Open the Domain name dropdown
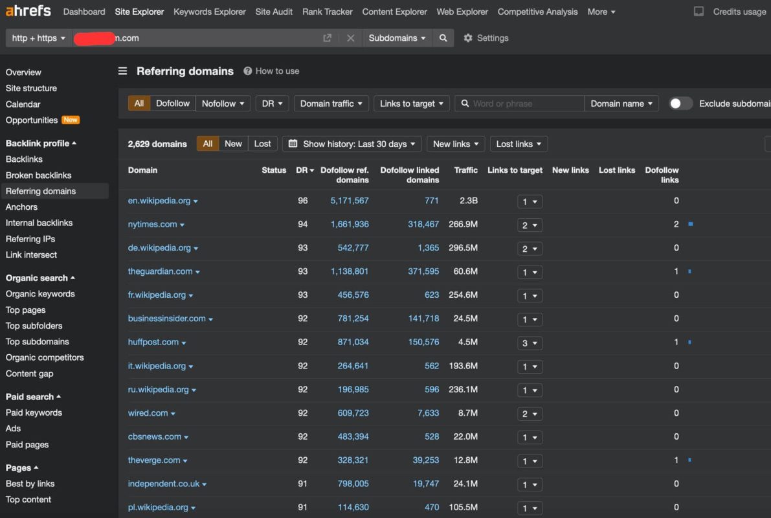771x518 pixels. 621,104
